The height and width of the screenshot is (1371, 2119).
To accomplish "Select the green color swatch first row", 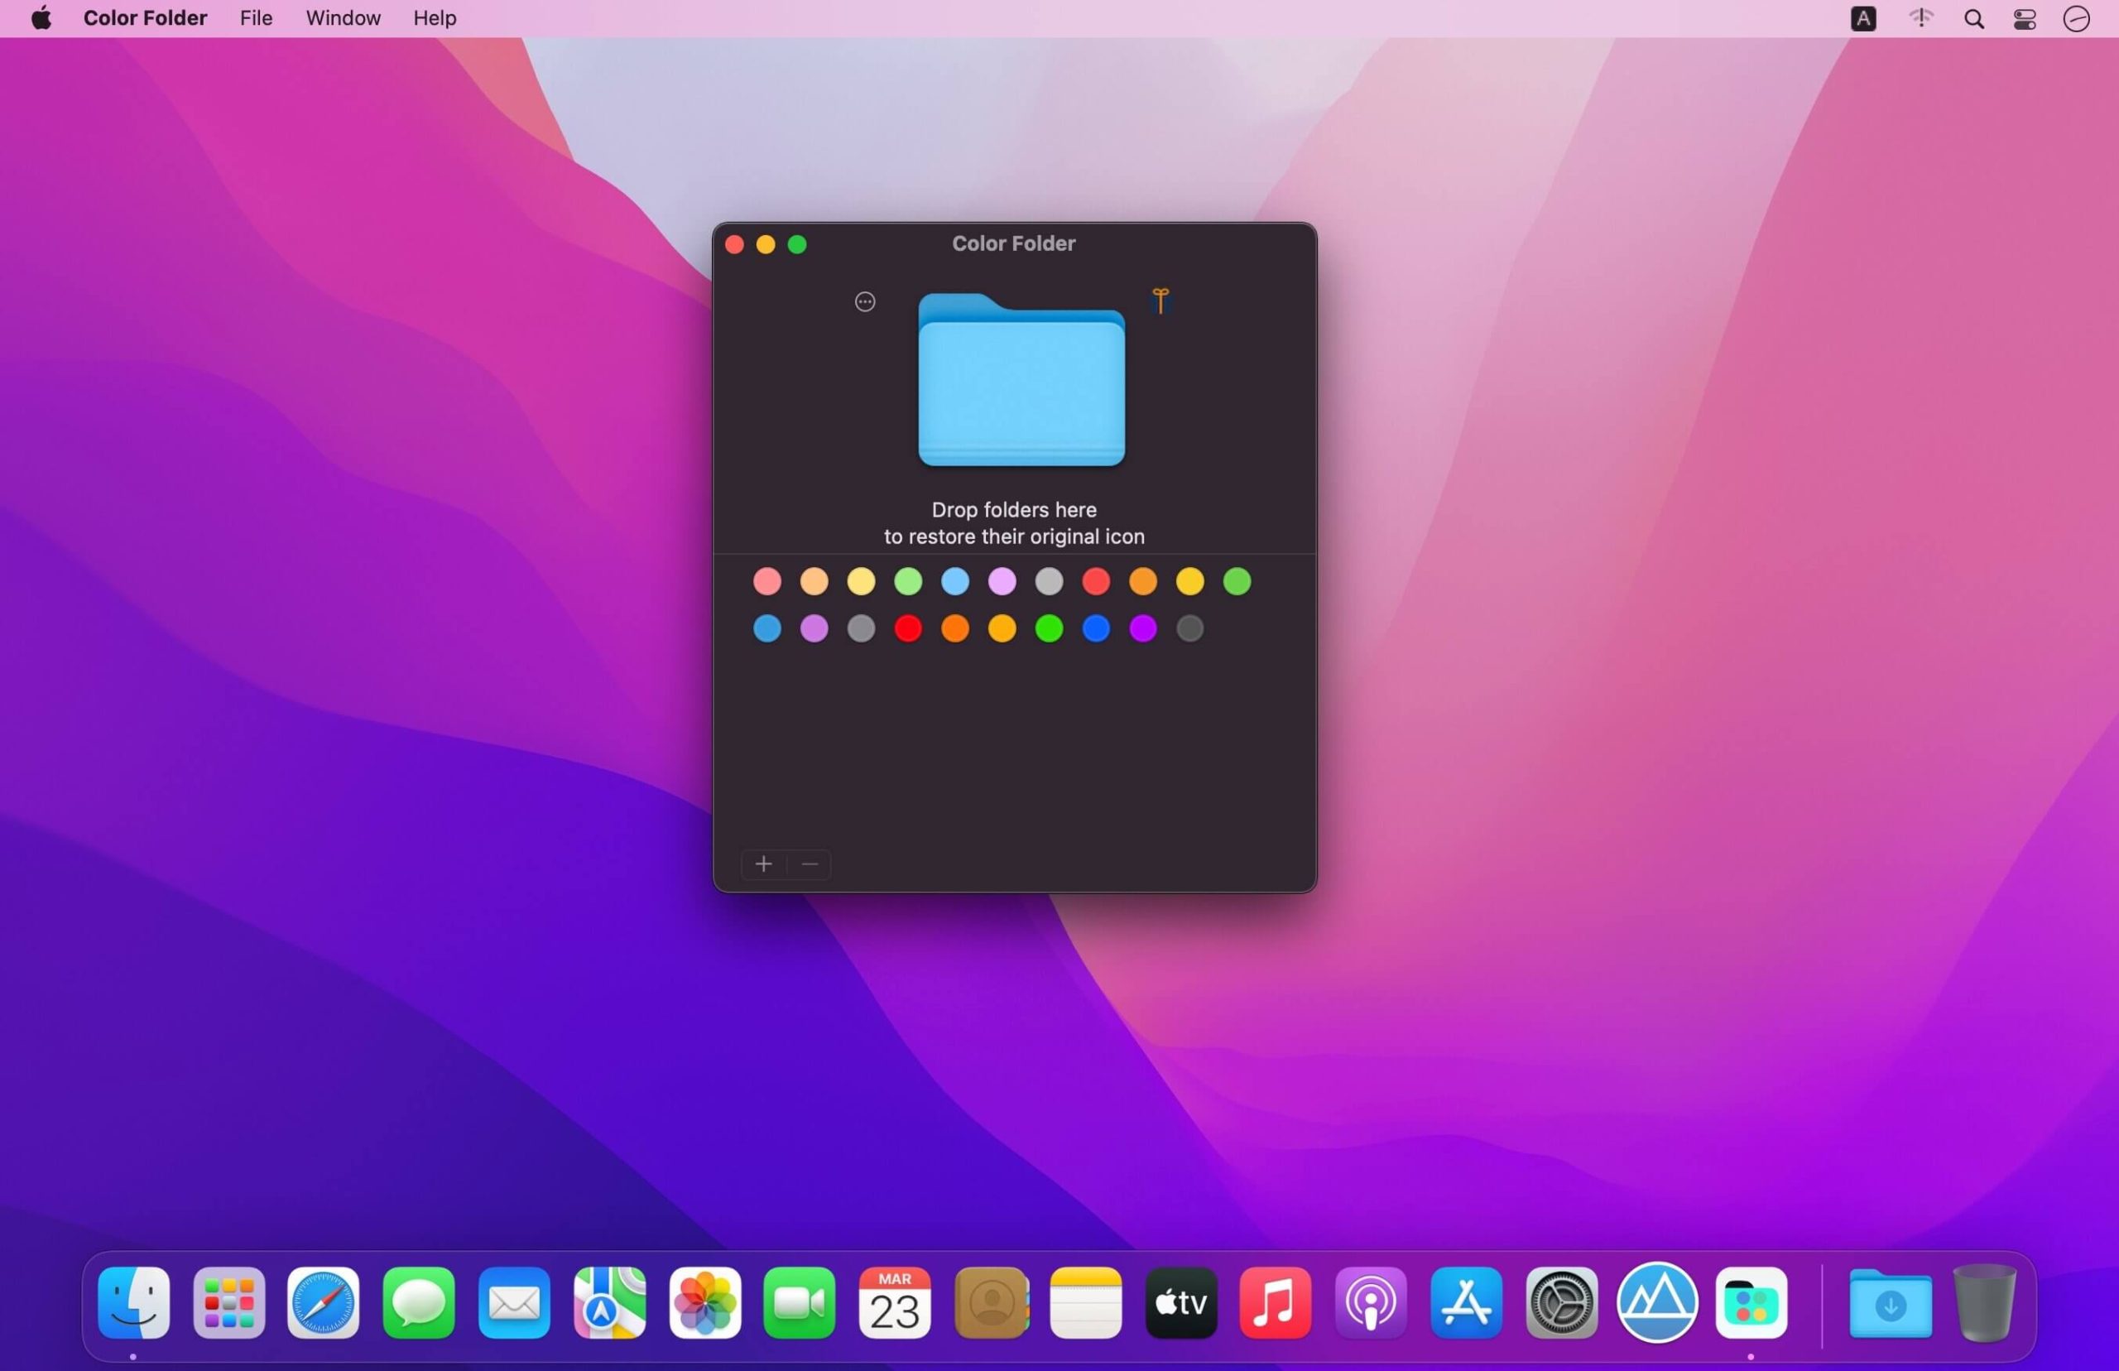I will (1237, 580).
